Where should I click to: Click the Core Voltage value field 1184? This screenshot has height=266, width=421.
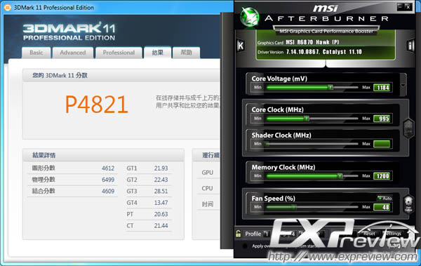(x=382, y=88)
